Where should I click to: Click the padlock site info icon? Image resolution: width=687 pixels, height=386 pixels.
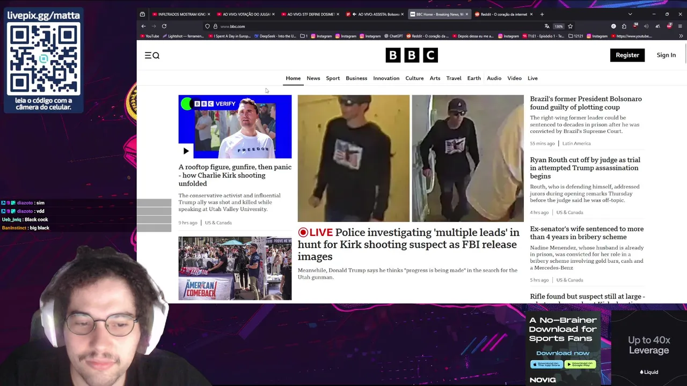pyautogui.click(x=215, y=26)
